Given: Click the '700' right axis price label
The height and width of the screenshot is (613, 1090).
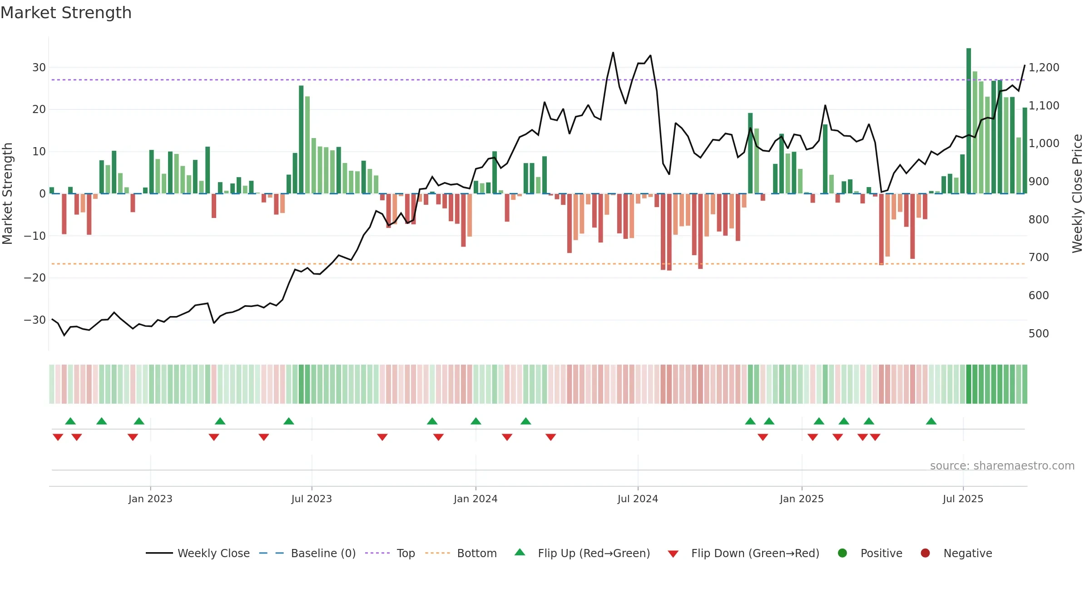Looking at the screenshot, I should pyautogui.click(x=1039, y=257).
